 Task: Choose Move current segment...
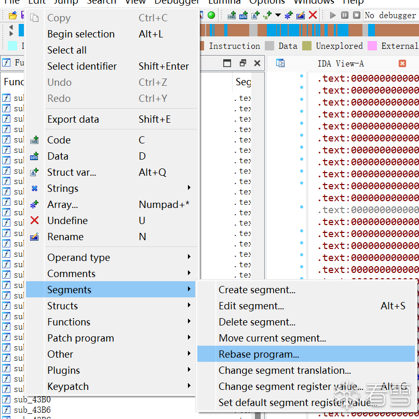click(306, 338)
